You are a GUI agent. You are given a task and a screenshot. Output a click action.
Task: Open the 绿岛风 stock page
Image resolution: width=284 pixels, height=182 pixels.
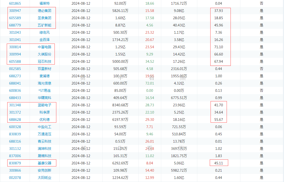[45, 32]
